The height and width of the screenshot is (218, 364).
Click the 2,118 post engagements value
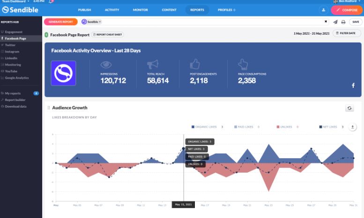tap(199, 80)
